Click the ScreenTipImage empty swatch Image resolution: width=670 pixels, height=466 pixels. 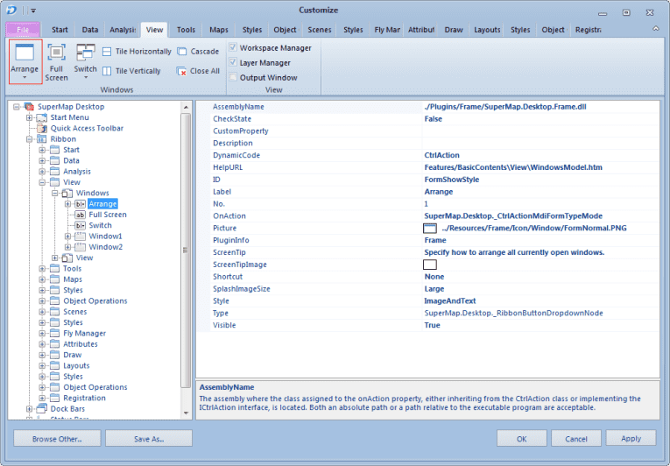(430, 265)
